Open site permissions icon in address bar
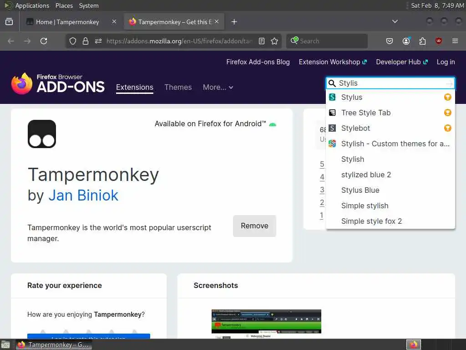The image size is (466, 350). point(98,41)
